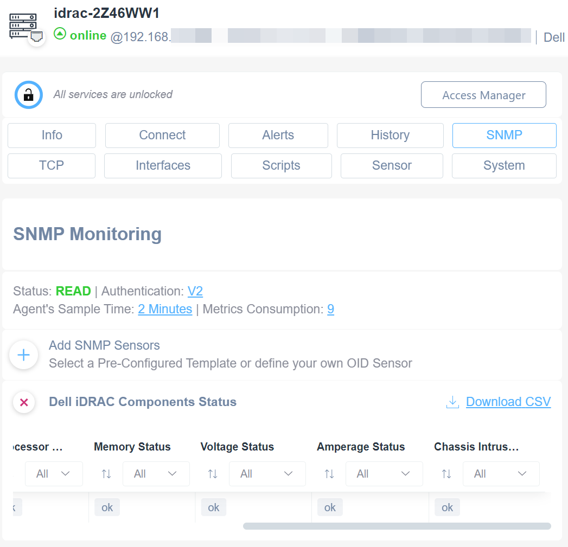Switch to the TCP tab
This screenshot has width=568, height=547.
(52, 166)
